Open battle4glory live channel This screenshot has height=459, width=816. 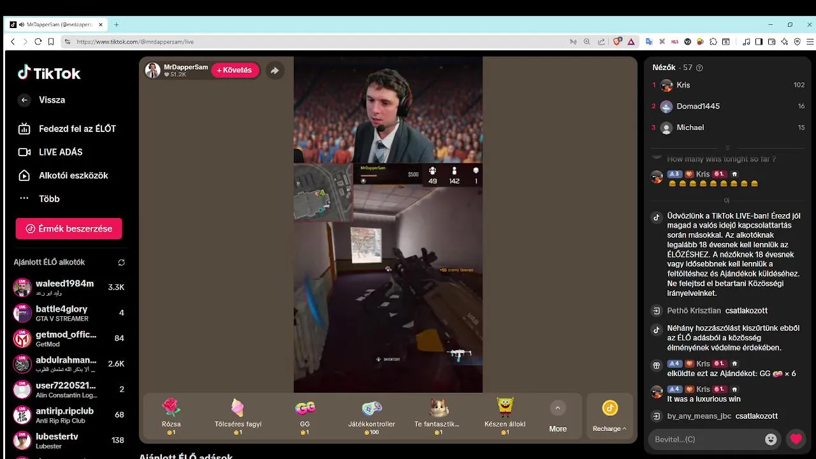click(x=69, y=313)
